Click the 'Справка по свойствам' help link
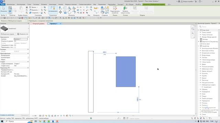The height and width of the screenshot is (123, 220). tap(7, 115)
